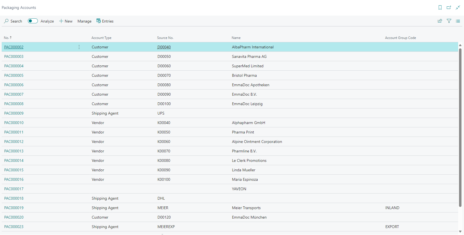
Task: Open account PAC000002
Action: (14, 47)
